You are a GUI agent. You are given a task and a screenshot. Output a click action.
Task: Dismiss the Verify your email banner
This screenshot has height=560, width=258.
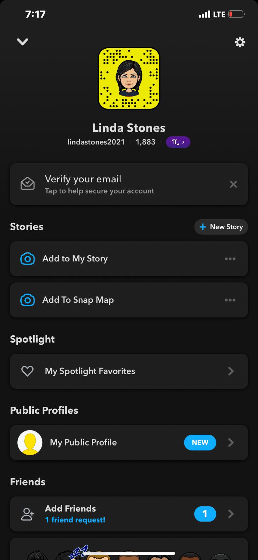233,184
